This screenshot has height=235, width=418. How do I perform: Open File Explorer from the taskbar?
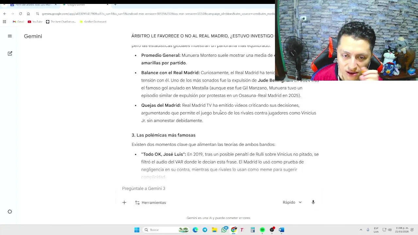214,230
